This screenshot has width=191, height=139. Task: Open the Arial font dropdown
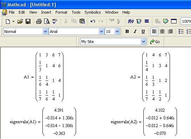click(x=101, y=32)
